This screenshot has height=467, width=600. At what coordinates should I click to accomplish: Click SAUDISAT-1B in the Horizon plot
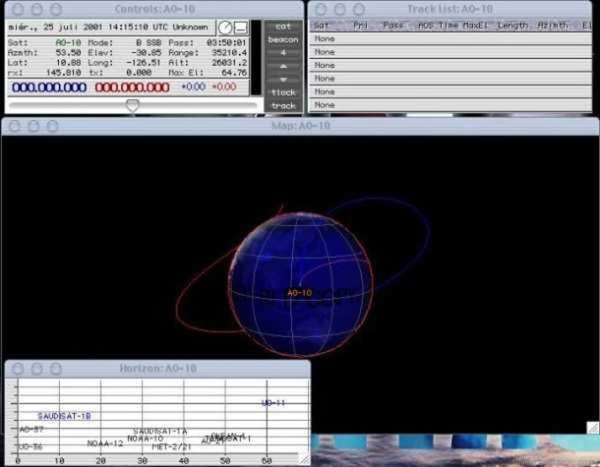64,416
